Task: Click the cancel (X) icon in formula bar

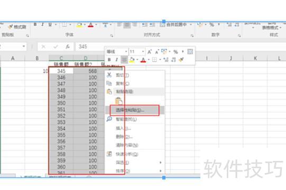Action: coord(43,46)
